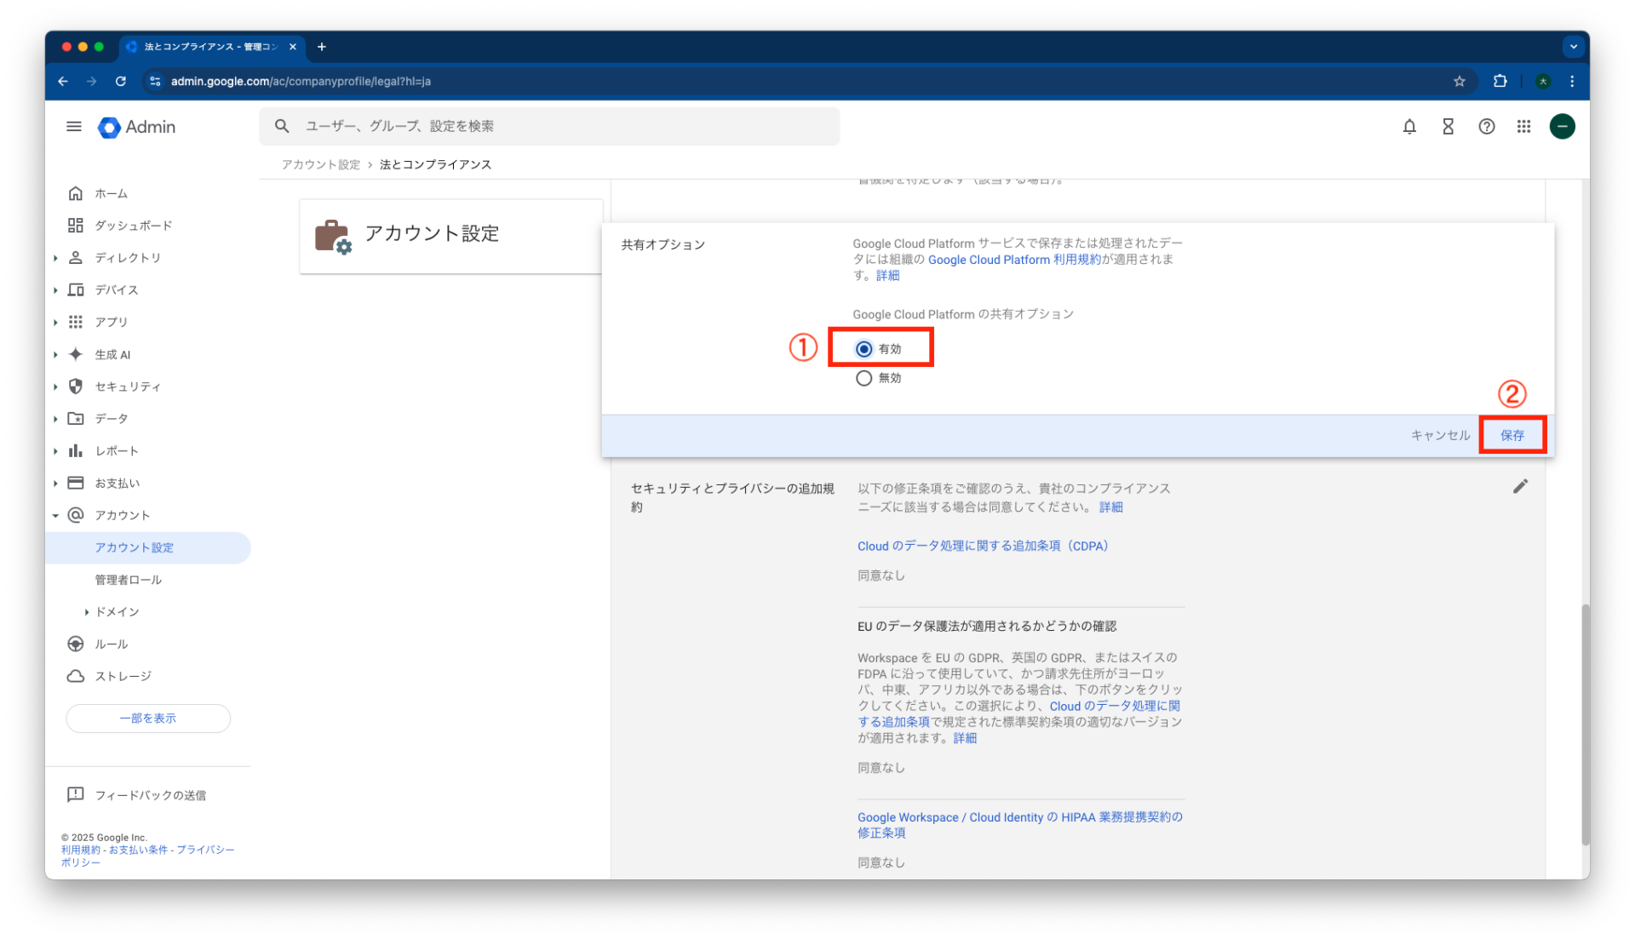The image size is (1635, 939).
Task: Open the browser tab search dropdown
Action: click(1573, 47)
